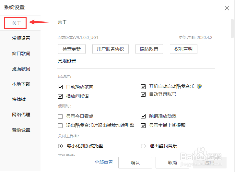
Task: Go to 本地下载 settings
Action: click(21, 84)
